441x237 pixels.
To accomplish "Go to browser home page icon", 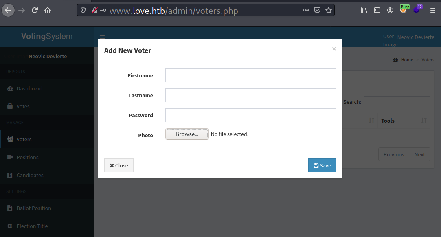I will point(48,10).
